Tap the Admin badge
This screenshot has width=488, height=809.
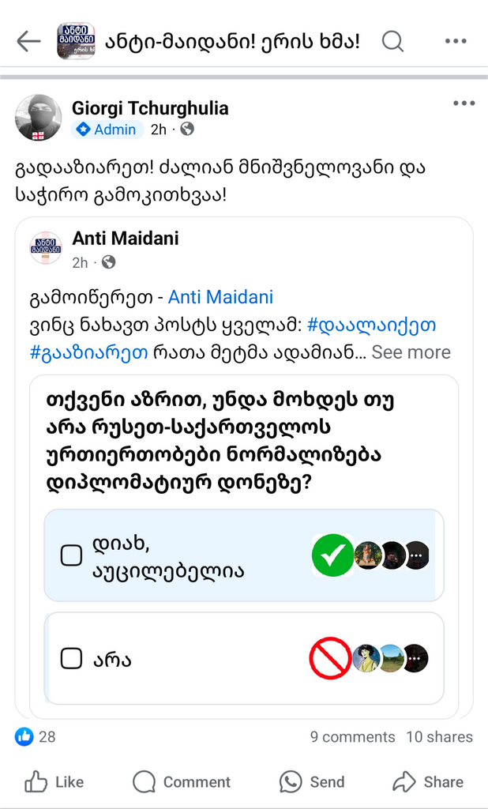pos(107,130)
